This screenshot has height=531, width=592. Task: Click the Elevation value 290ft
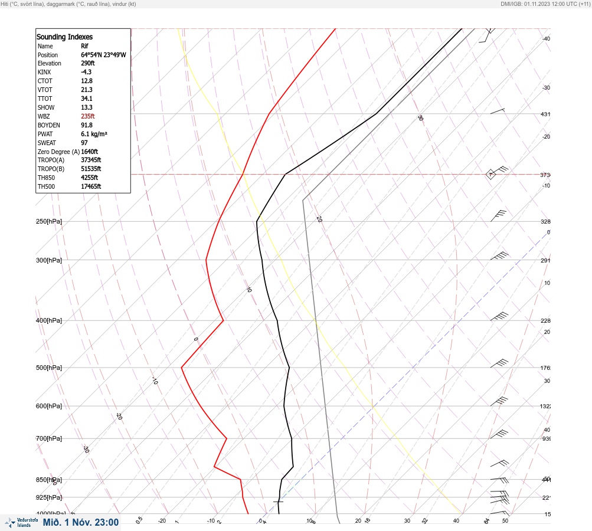point(88,63)
